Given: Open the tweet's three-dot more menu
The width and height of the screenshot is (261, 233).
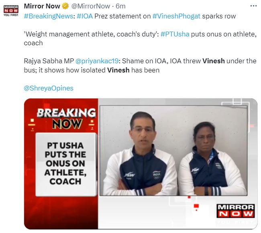Looking at the screenshot, I should [x=253, y=6].
